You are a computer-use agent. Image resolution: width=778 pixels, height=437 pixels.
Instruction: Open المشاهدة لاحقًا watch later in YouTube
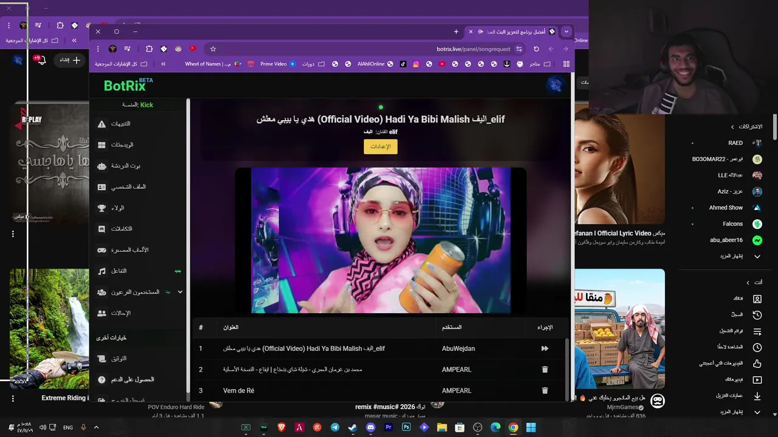[x=739, y=347]
